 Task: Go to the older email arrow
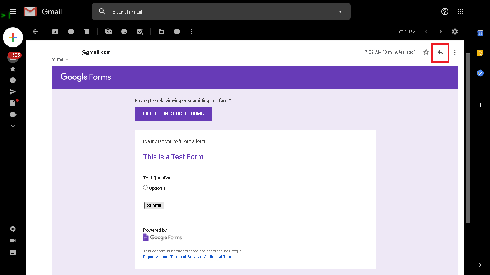[x=440, y=32]
